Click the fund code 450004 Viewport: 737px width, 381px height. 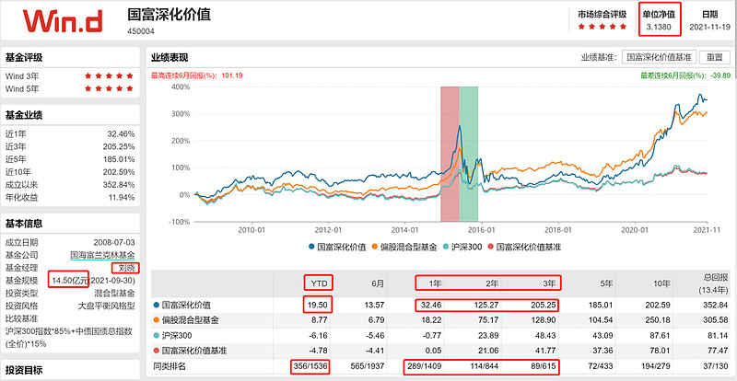coord(141,31)
